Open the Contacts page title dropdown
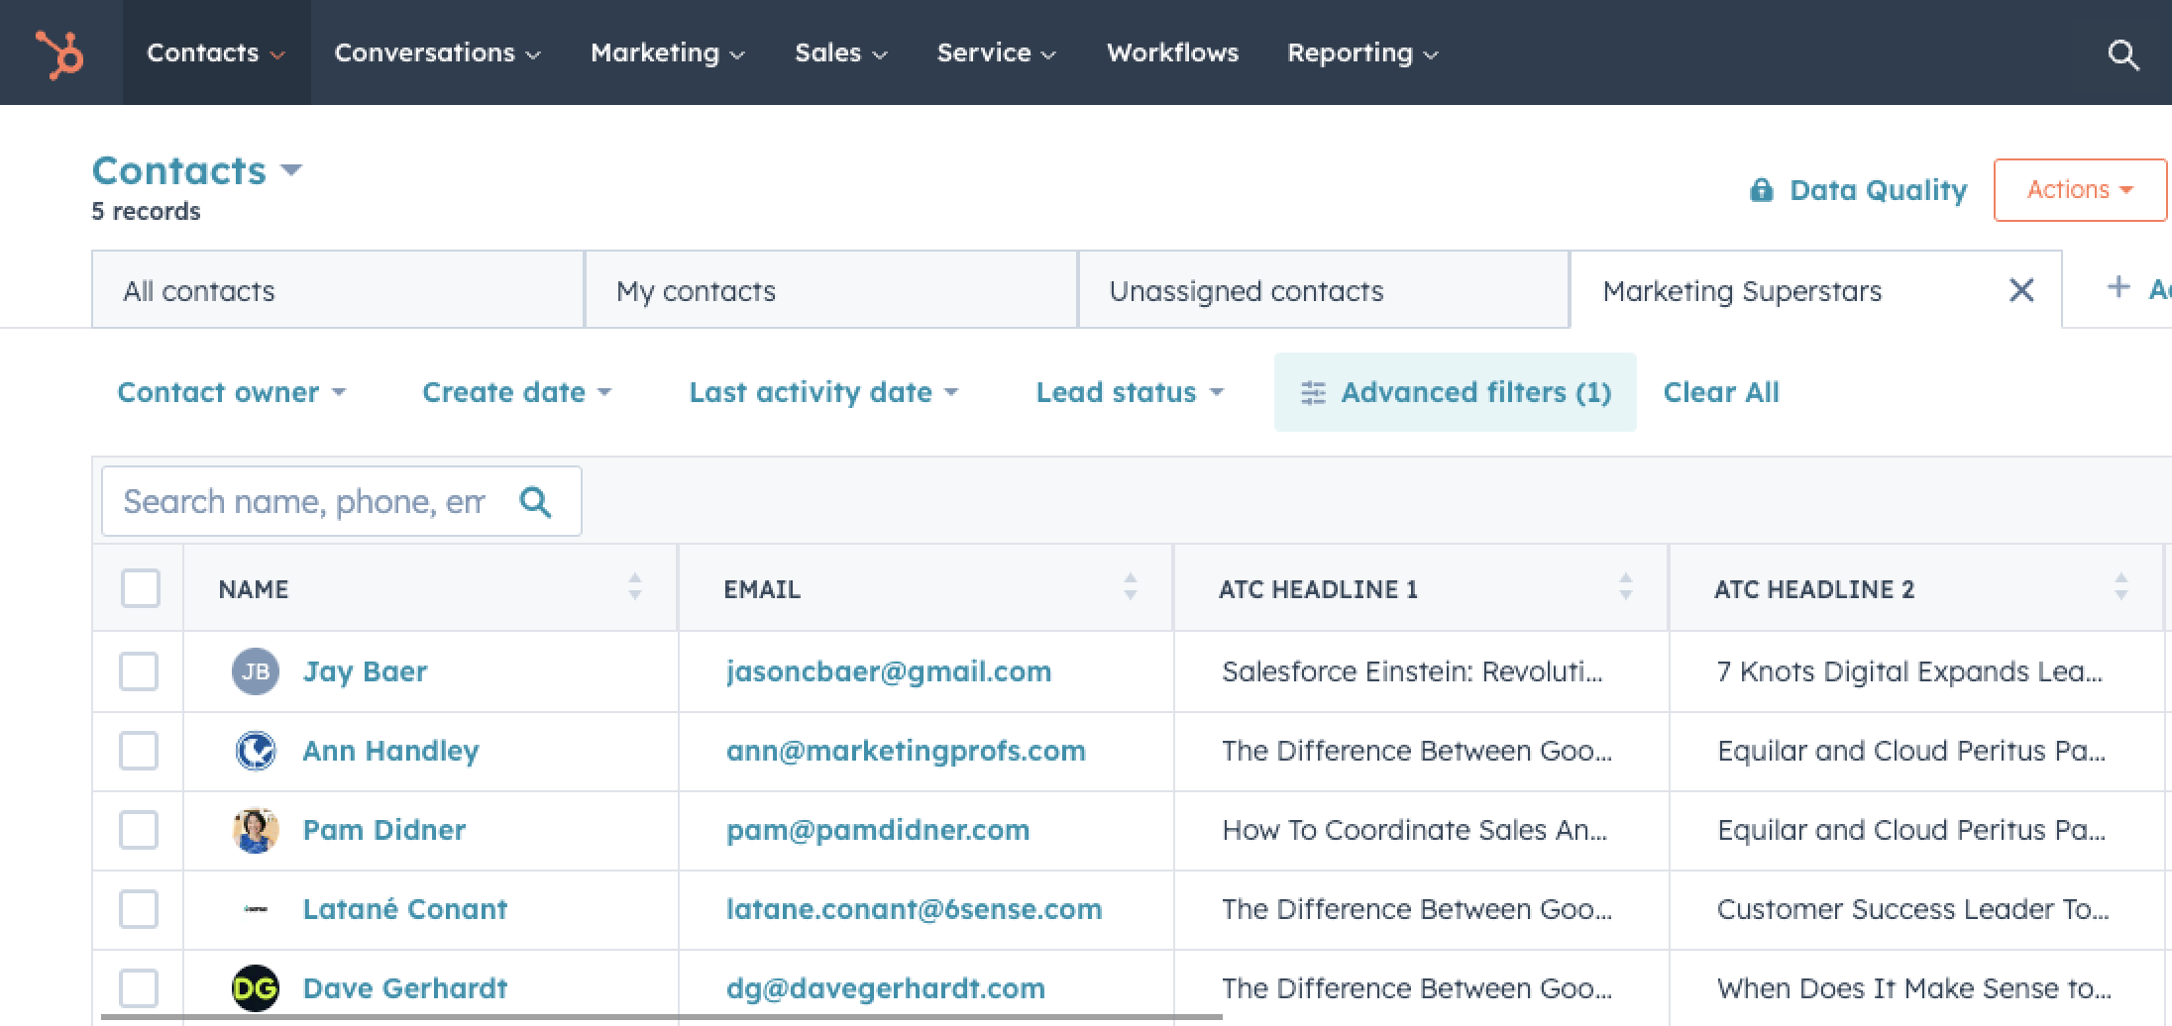Image resolution: width=2172 pixels, height=1026 pixels. [x=196, y=170]
